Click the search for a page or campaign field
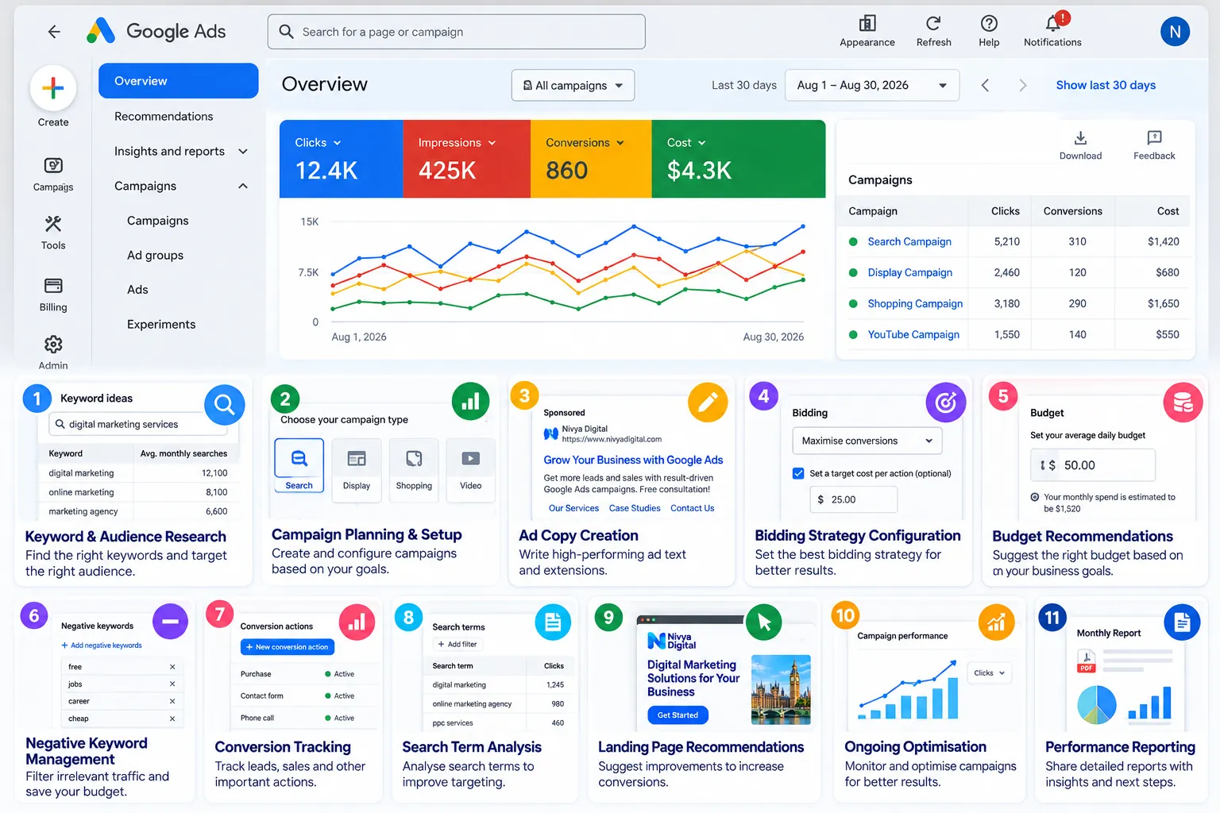Screen dimensions: 1220x813 click(x=457, y=32)
